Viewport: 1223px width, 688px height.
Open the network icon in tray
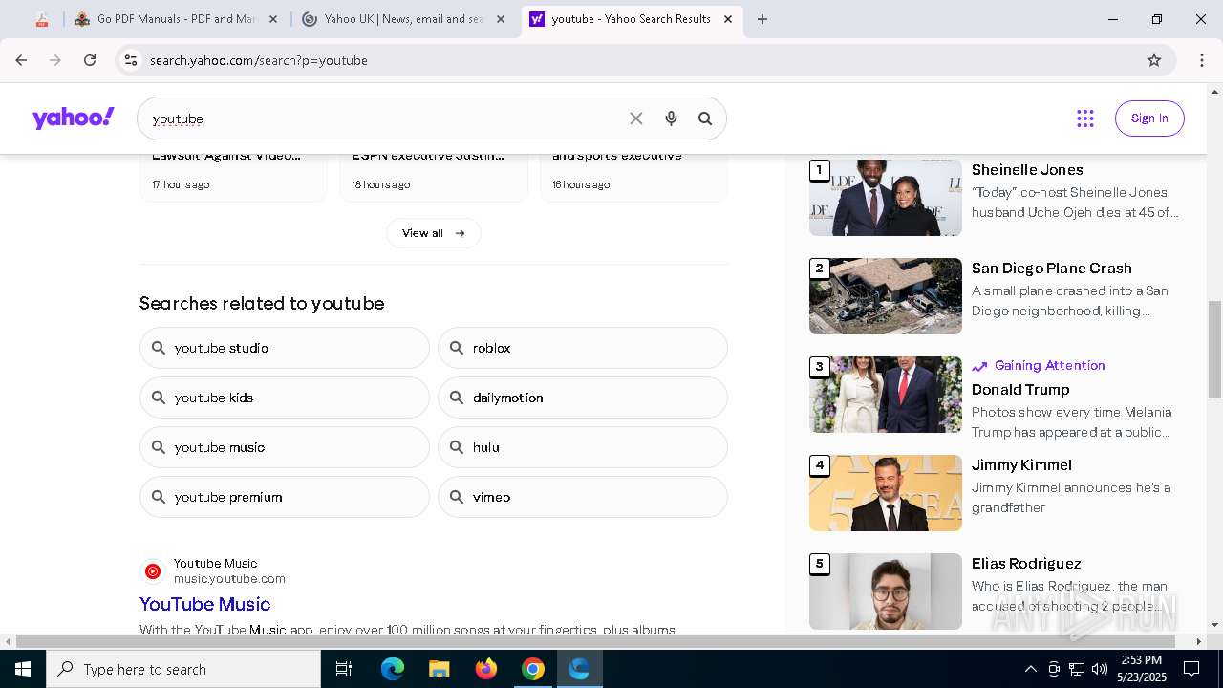1077,669
